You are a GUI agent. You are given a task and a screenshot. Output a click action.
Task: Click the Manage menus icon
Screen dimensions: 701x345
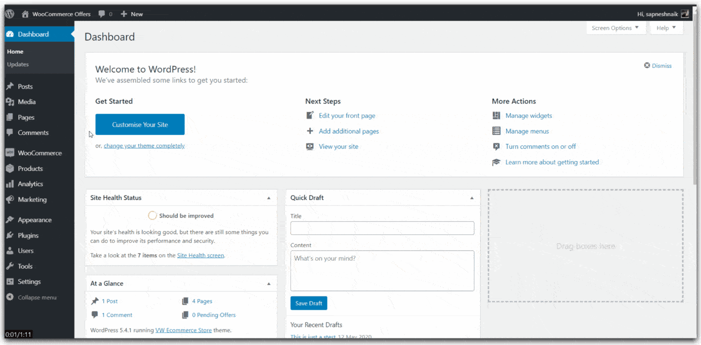point(496,131)
